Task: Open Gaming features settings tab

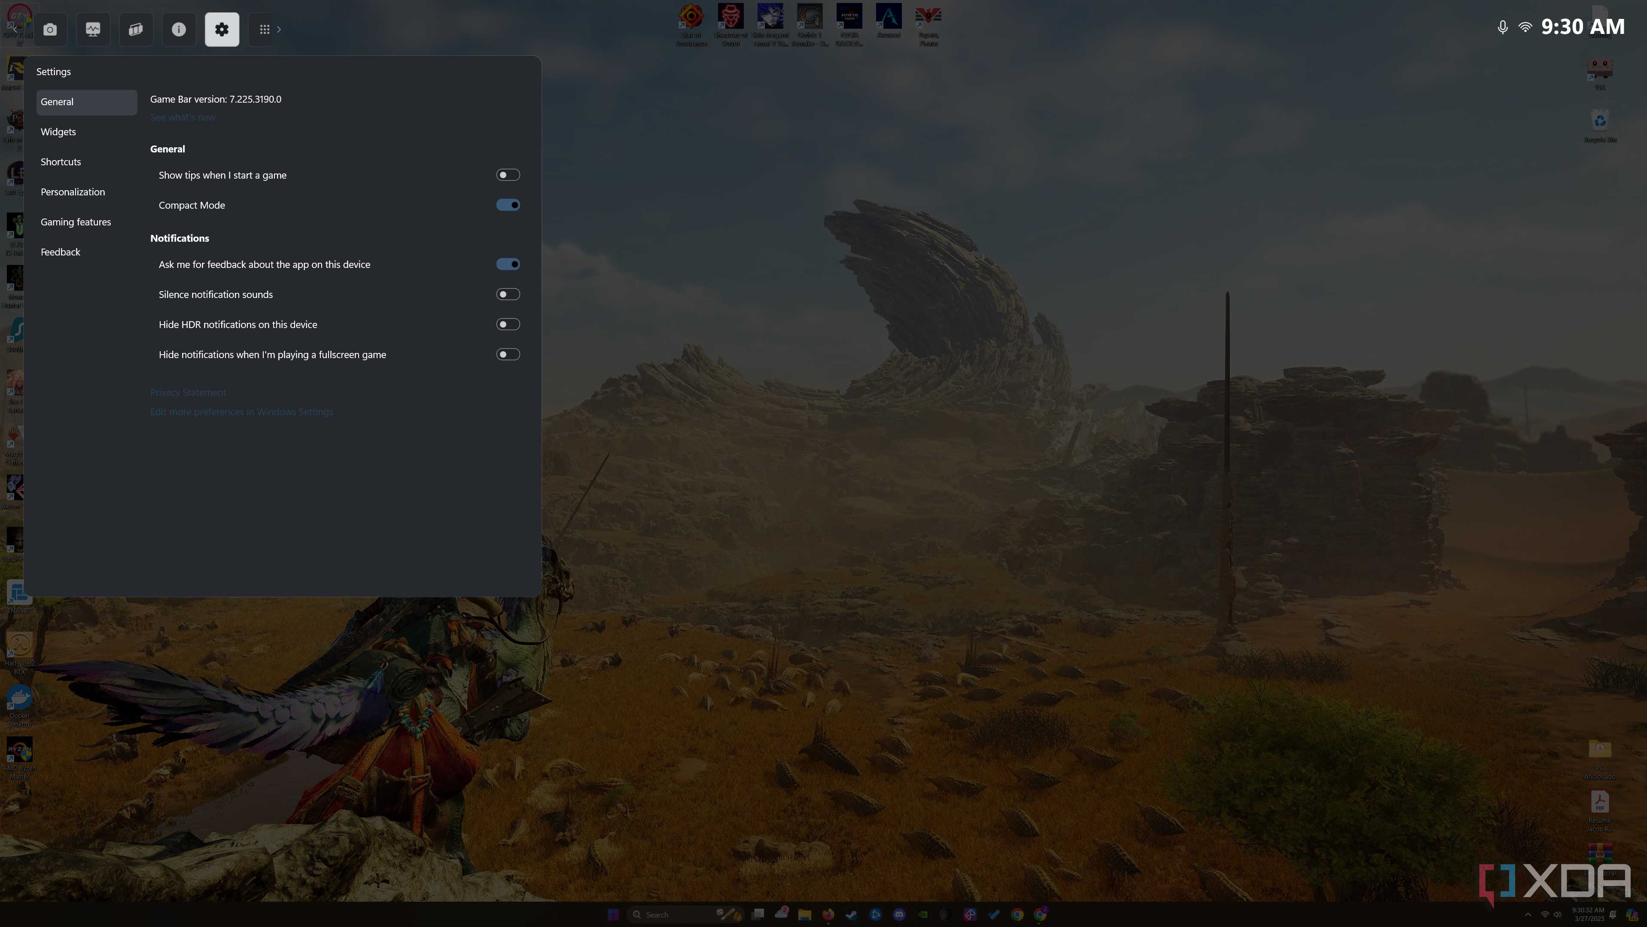Action: click(86, 222)
